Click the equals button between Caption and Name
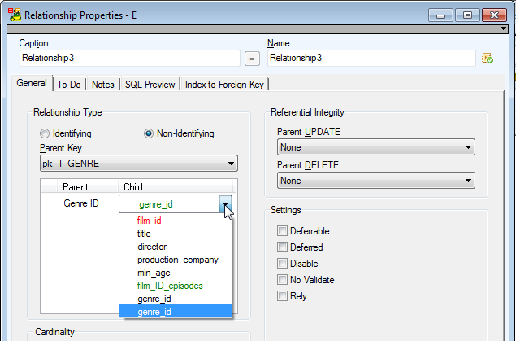Image resolution: width=516 pixels, height=341 pixels. pos(252,59)
